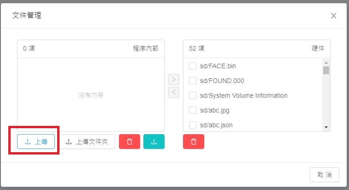Click the hardware list scrollbar thumb
Screen dimensions: 349x190
tap(326, 71)
